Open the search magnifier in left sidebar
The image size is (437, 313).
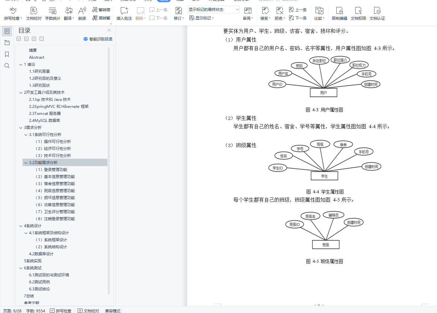(x=7, y=66)
